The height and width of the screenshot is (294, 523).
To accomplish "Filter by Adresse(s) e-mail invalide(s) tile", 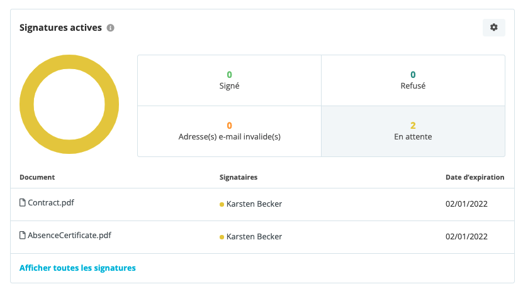I will (x=230, y=131).
